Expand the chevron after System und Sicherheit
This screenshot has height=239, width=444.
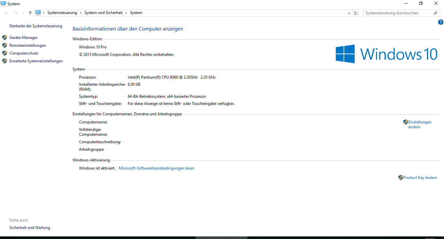(x=126, y=13)
